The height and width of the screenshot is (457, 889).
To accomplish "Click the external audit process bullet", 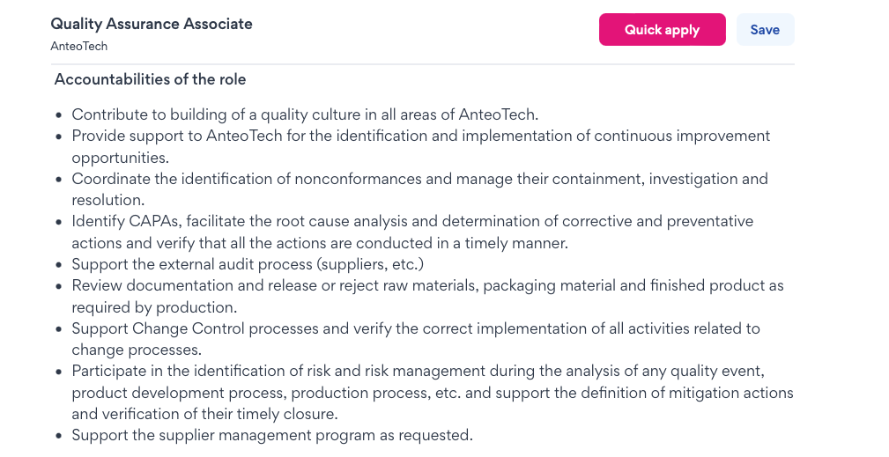I will point(248,264).
